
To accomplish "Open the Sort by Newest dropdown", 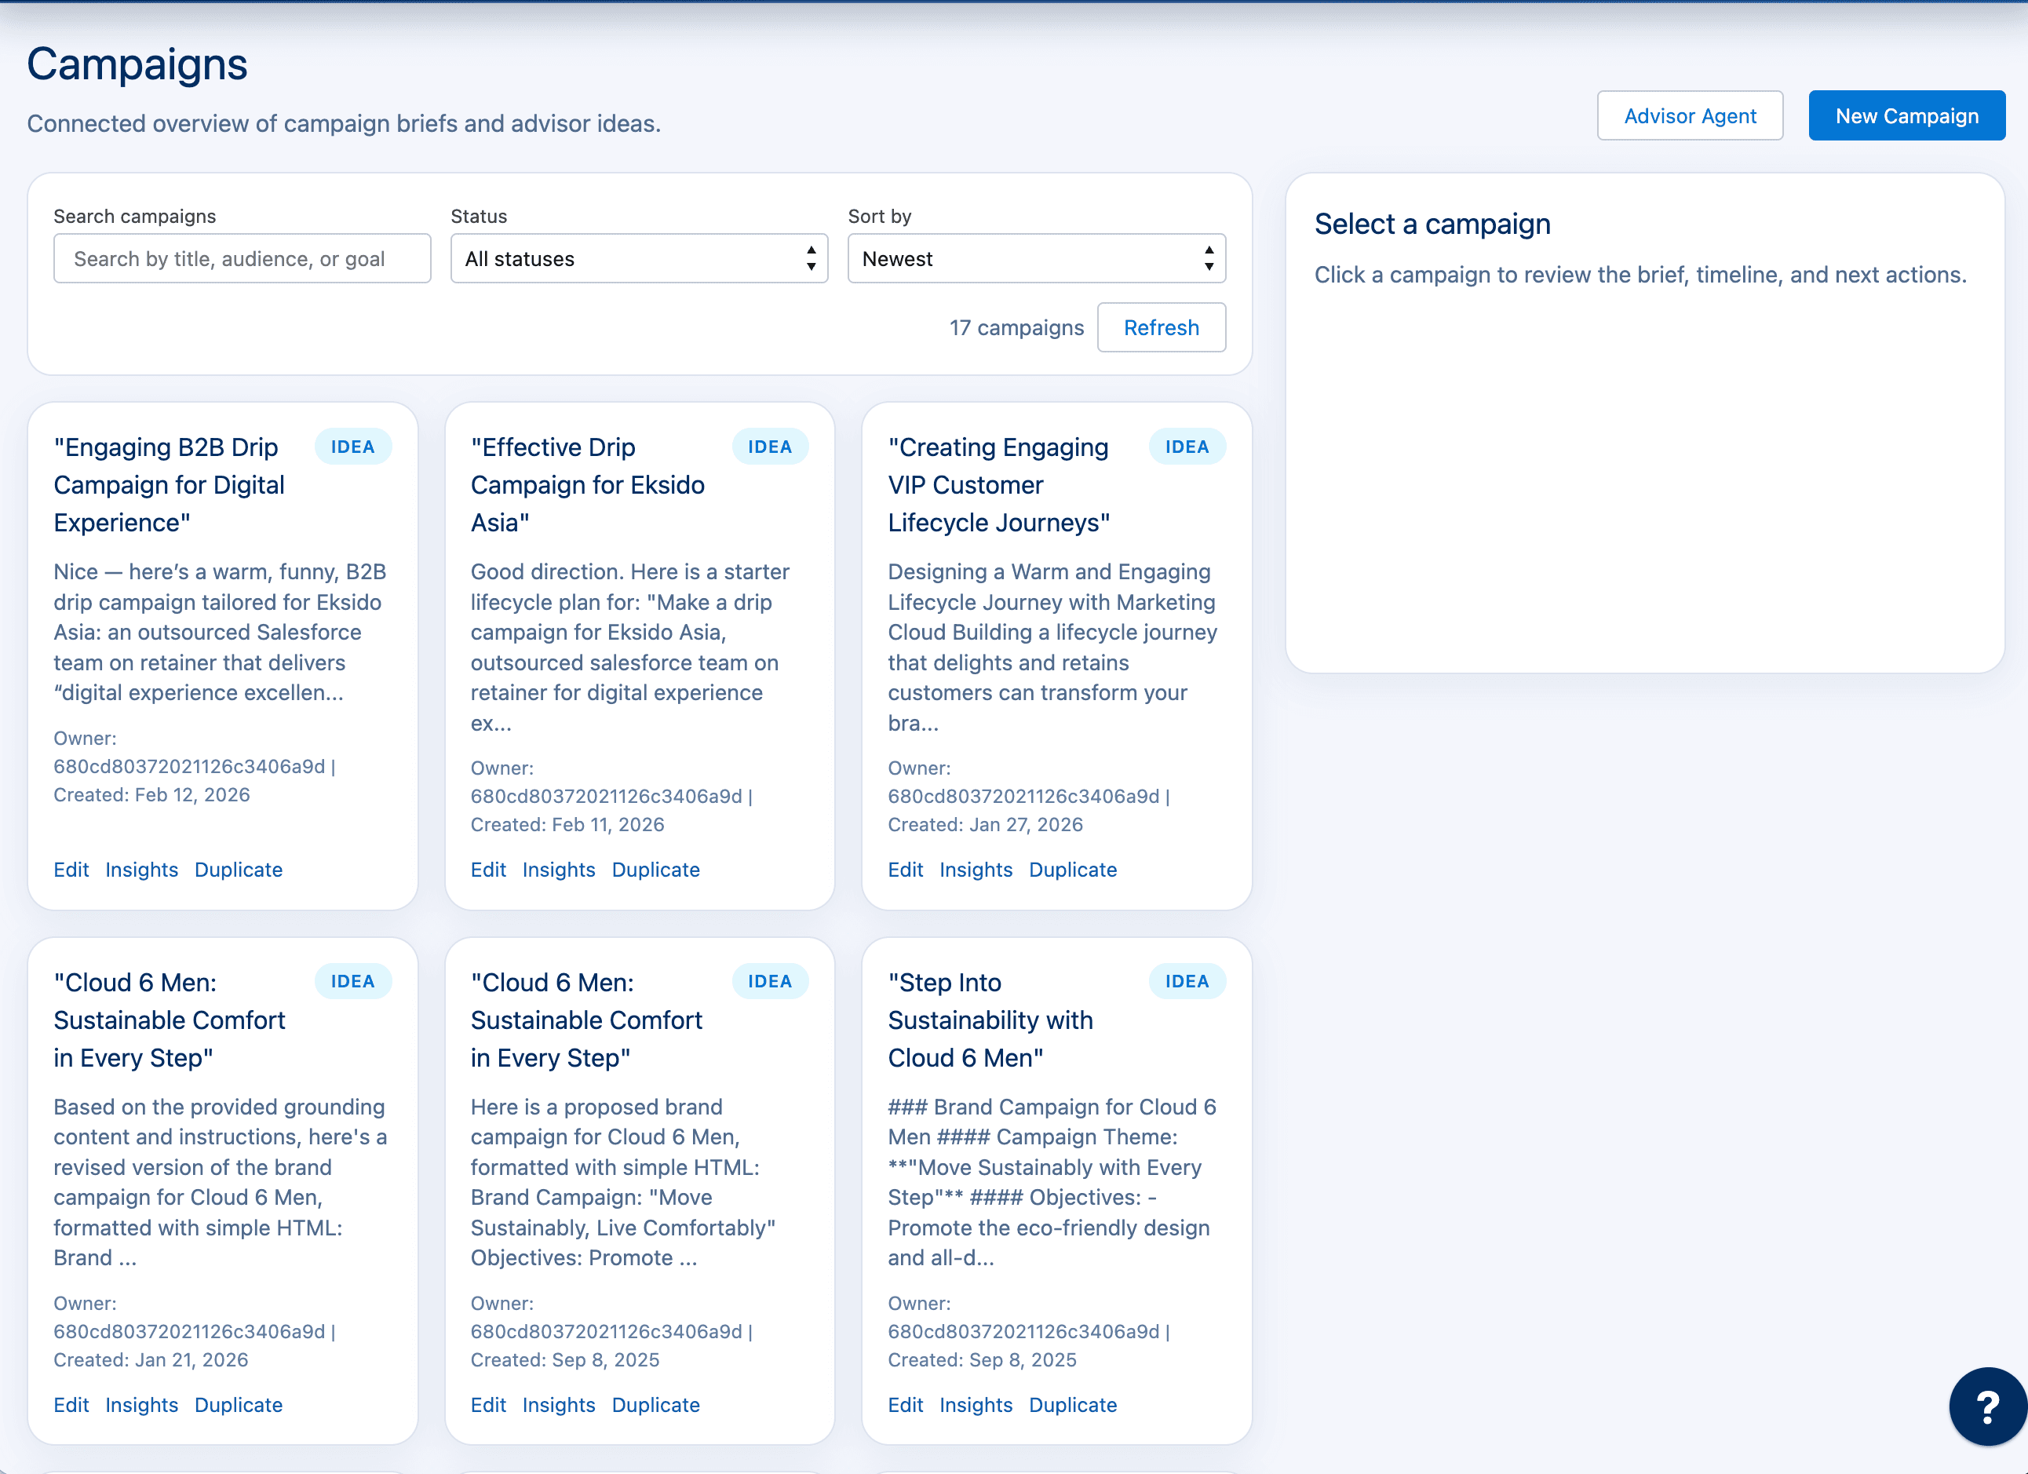I will point(1036,259).
